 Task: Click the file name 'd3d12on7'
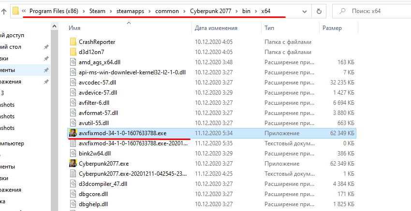coord(91,52)
